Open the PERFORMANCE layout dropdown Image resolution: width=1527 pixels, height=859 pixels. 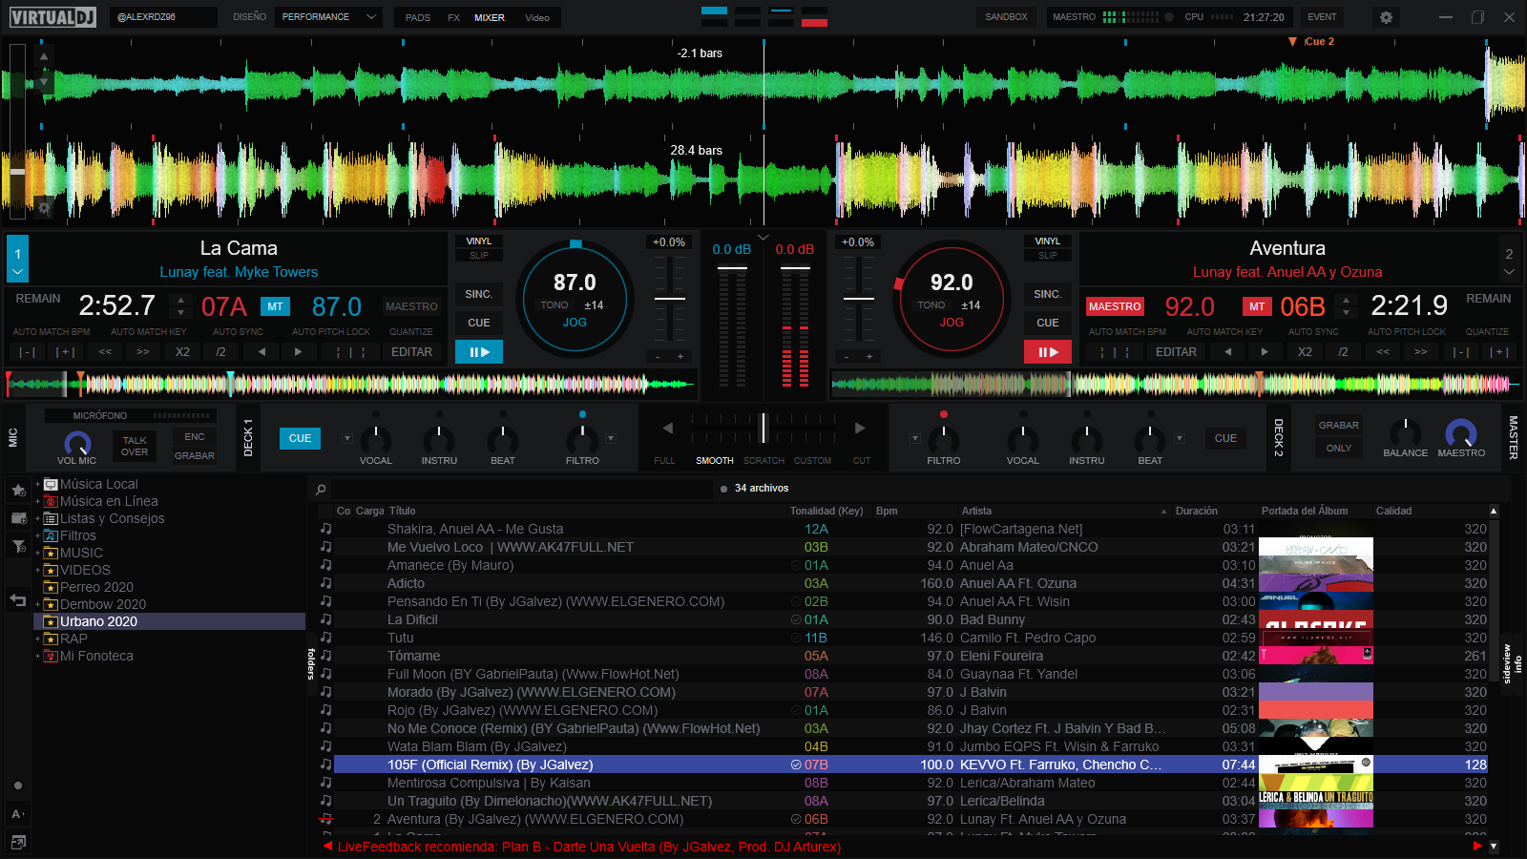[328, 17]
